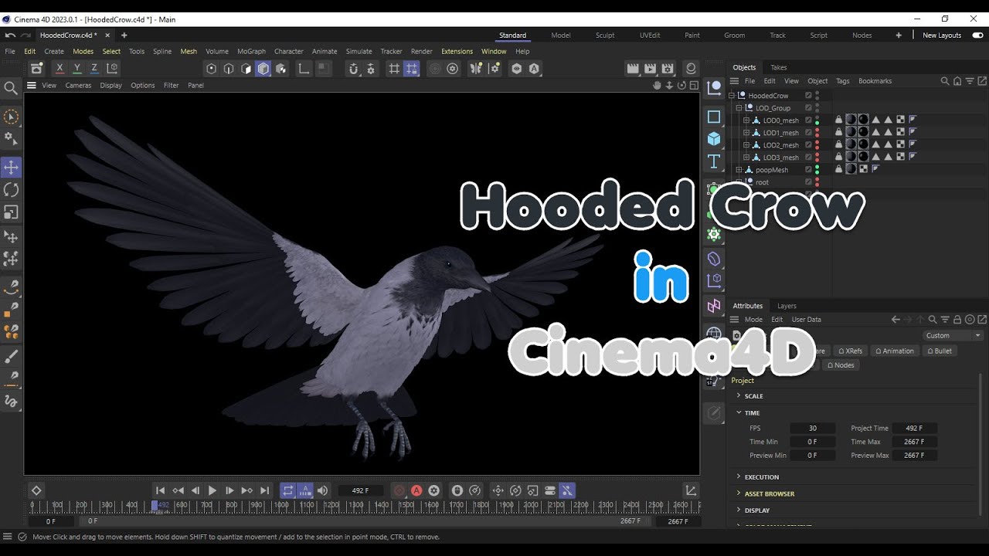Open Edit Render Settings icon
The image size is (989, 556).
tap(668, 69)
